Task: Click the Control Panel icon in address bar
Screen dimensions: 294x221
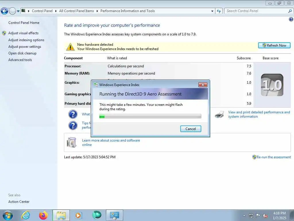Action: (x=23, y=11)
